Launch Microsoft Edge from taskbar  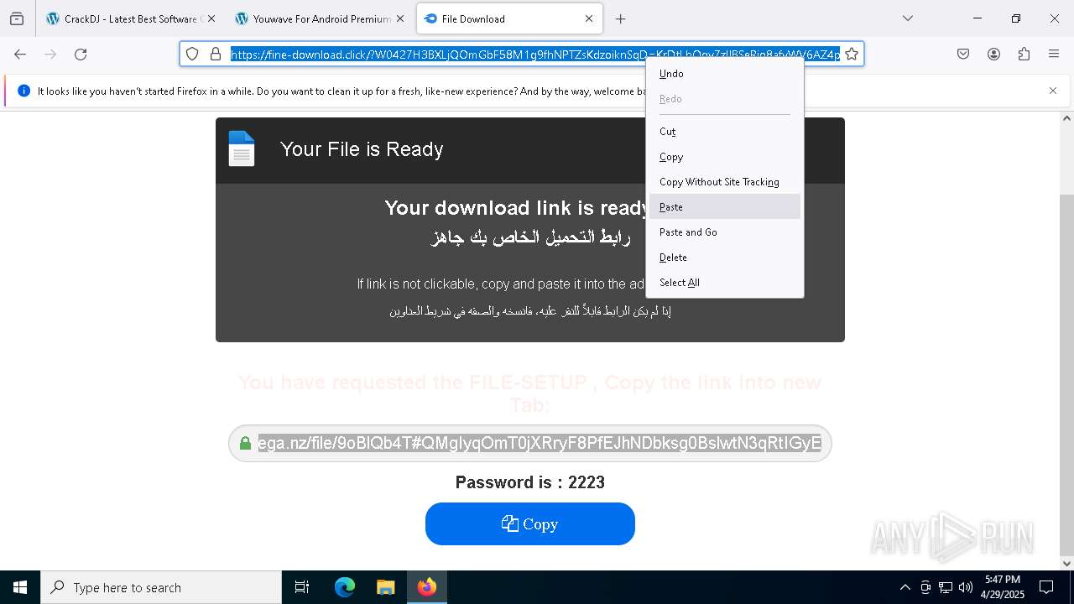pyautogui.click(x=345, y=587)
